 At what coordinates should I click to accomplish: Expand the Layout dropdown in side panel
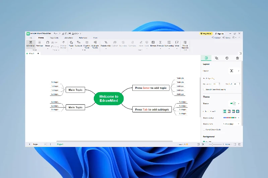[234, 71]
